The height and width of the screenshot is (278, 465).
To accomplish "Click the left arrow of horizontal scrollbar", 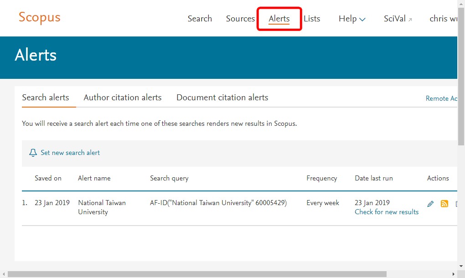I will tap(4, 274).
